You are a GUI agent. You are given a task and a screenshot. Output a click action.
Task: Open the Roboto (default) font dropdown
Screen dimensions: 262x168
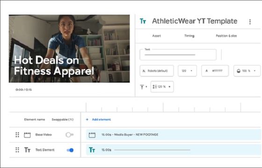pyautogui.click(x=157, y=71)
